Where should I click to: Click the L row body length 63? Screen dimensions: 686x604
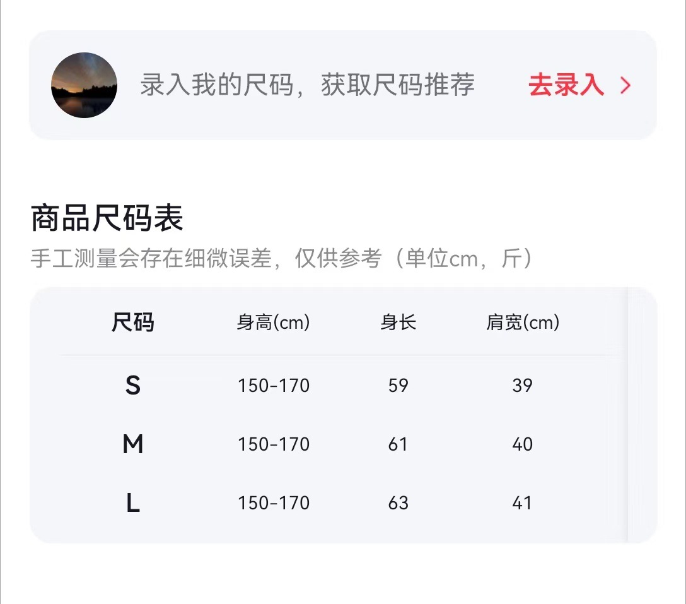pos(398,503)
